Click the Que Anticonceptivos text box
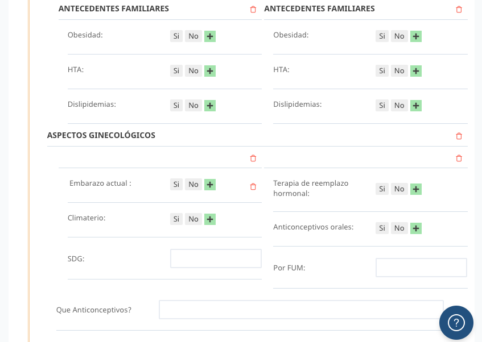This screenshot has height=342, width=482. tap(301, 310)
